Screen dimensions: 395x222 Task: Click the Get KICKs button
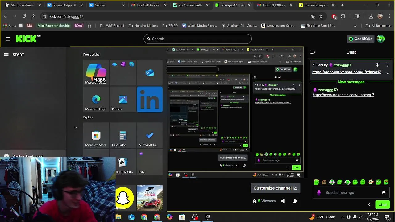[360, 39]
